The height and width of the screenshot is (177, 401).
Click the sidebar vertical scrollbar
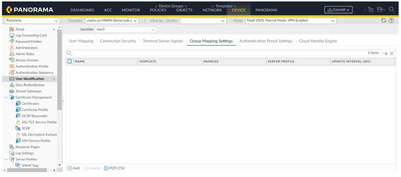[x=59, y=68]
